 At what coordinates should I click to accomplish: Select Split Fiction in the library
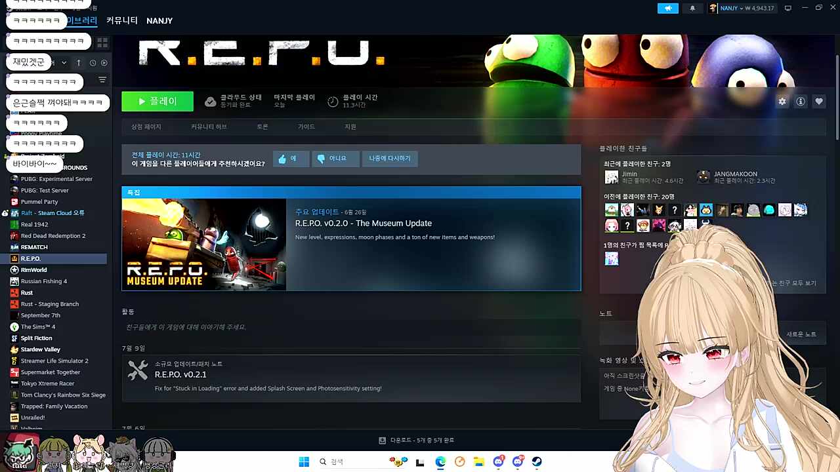tap(37, 338)
